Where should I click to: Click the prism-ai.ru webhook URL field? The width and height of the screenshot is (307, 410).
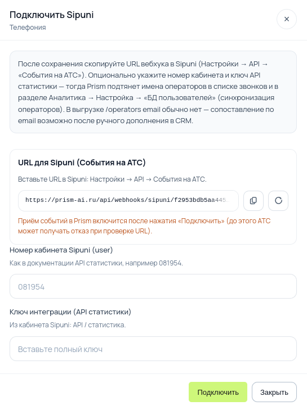click(x=128, y=201)
